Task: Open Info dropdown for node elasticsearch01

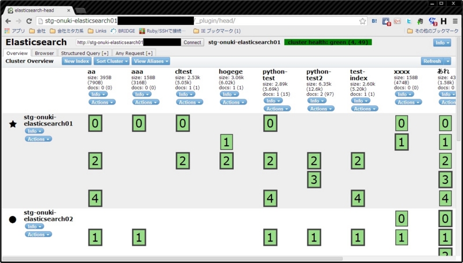Action: (x=35, y=131)
